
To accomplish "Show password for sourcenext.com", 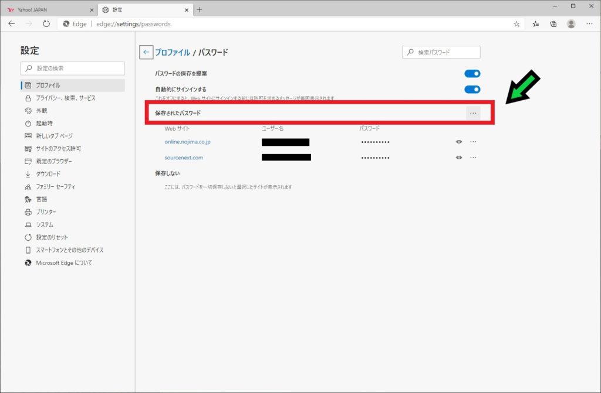I will (459, 158).
